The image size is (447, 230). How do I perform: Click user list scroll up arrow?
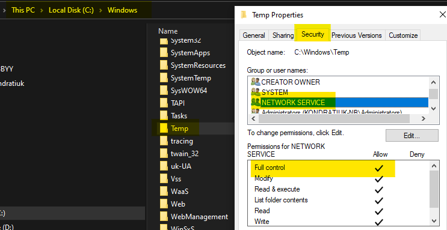434,82
